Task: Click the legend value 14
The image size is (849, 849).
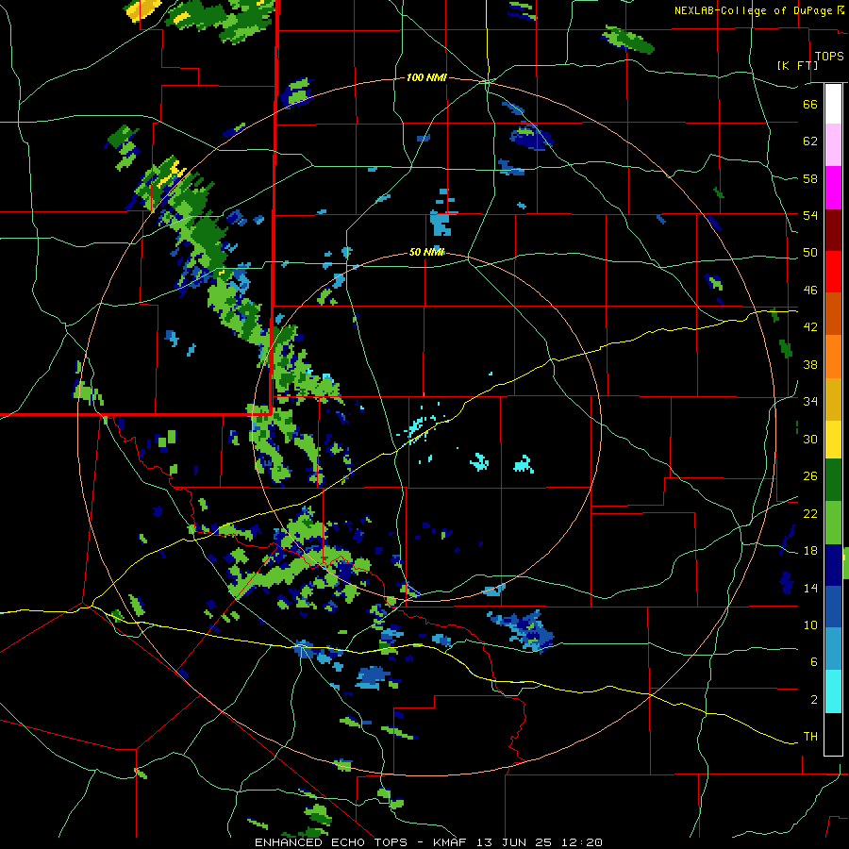Action: [x=810, y=588]
